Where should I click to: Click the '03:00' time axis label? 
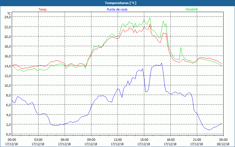pyautogui.click(x=38, y=140)
